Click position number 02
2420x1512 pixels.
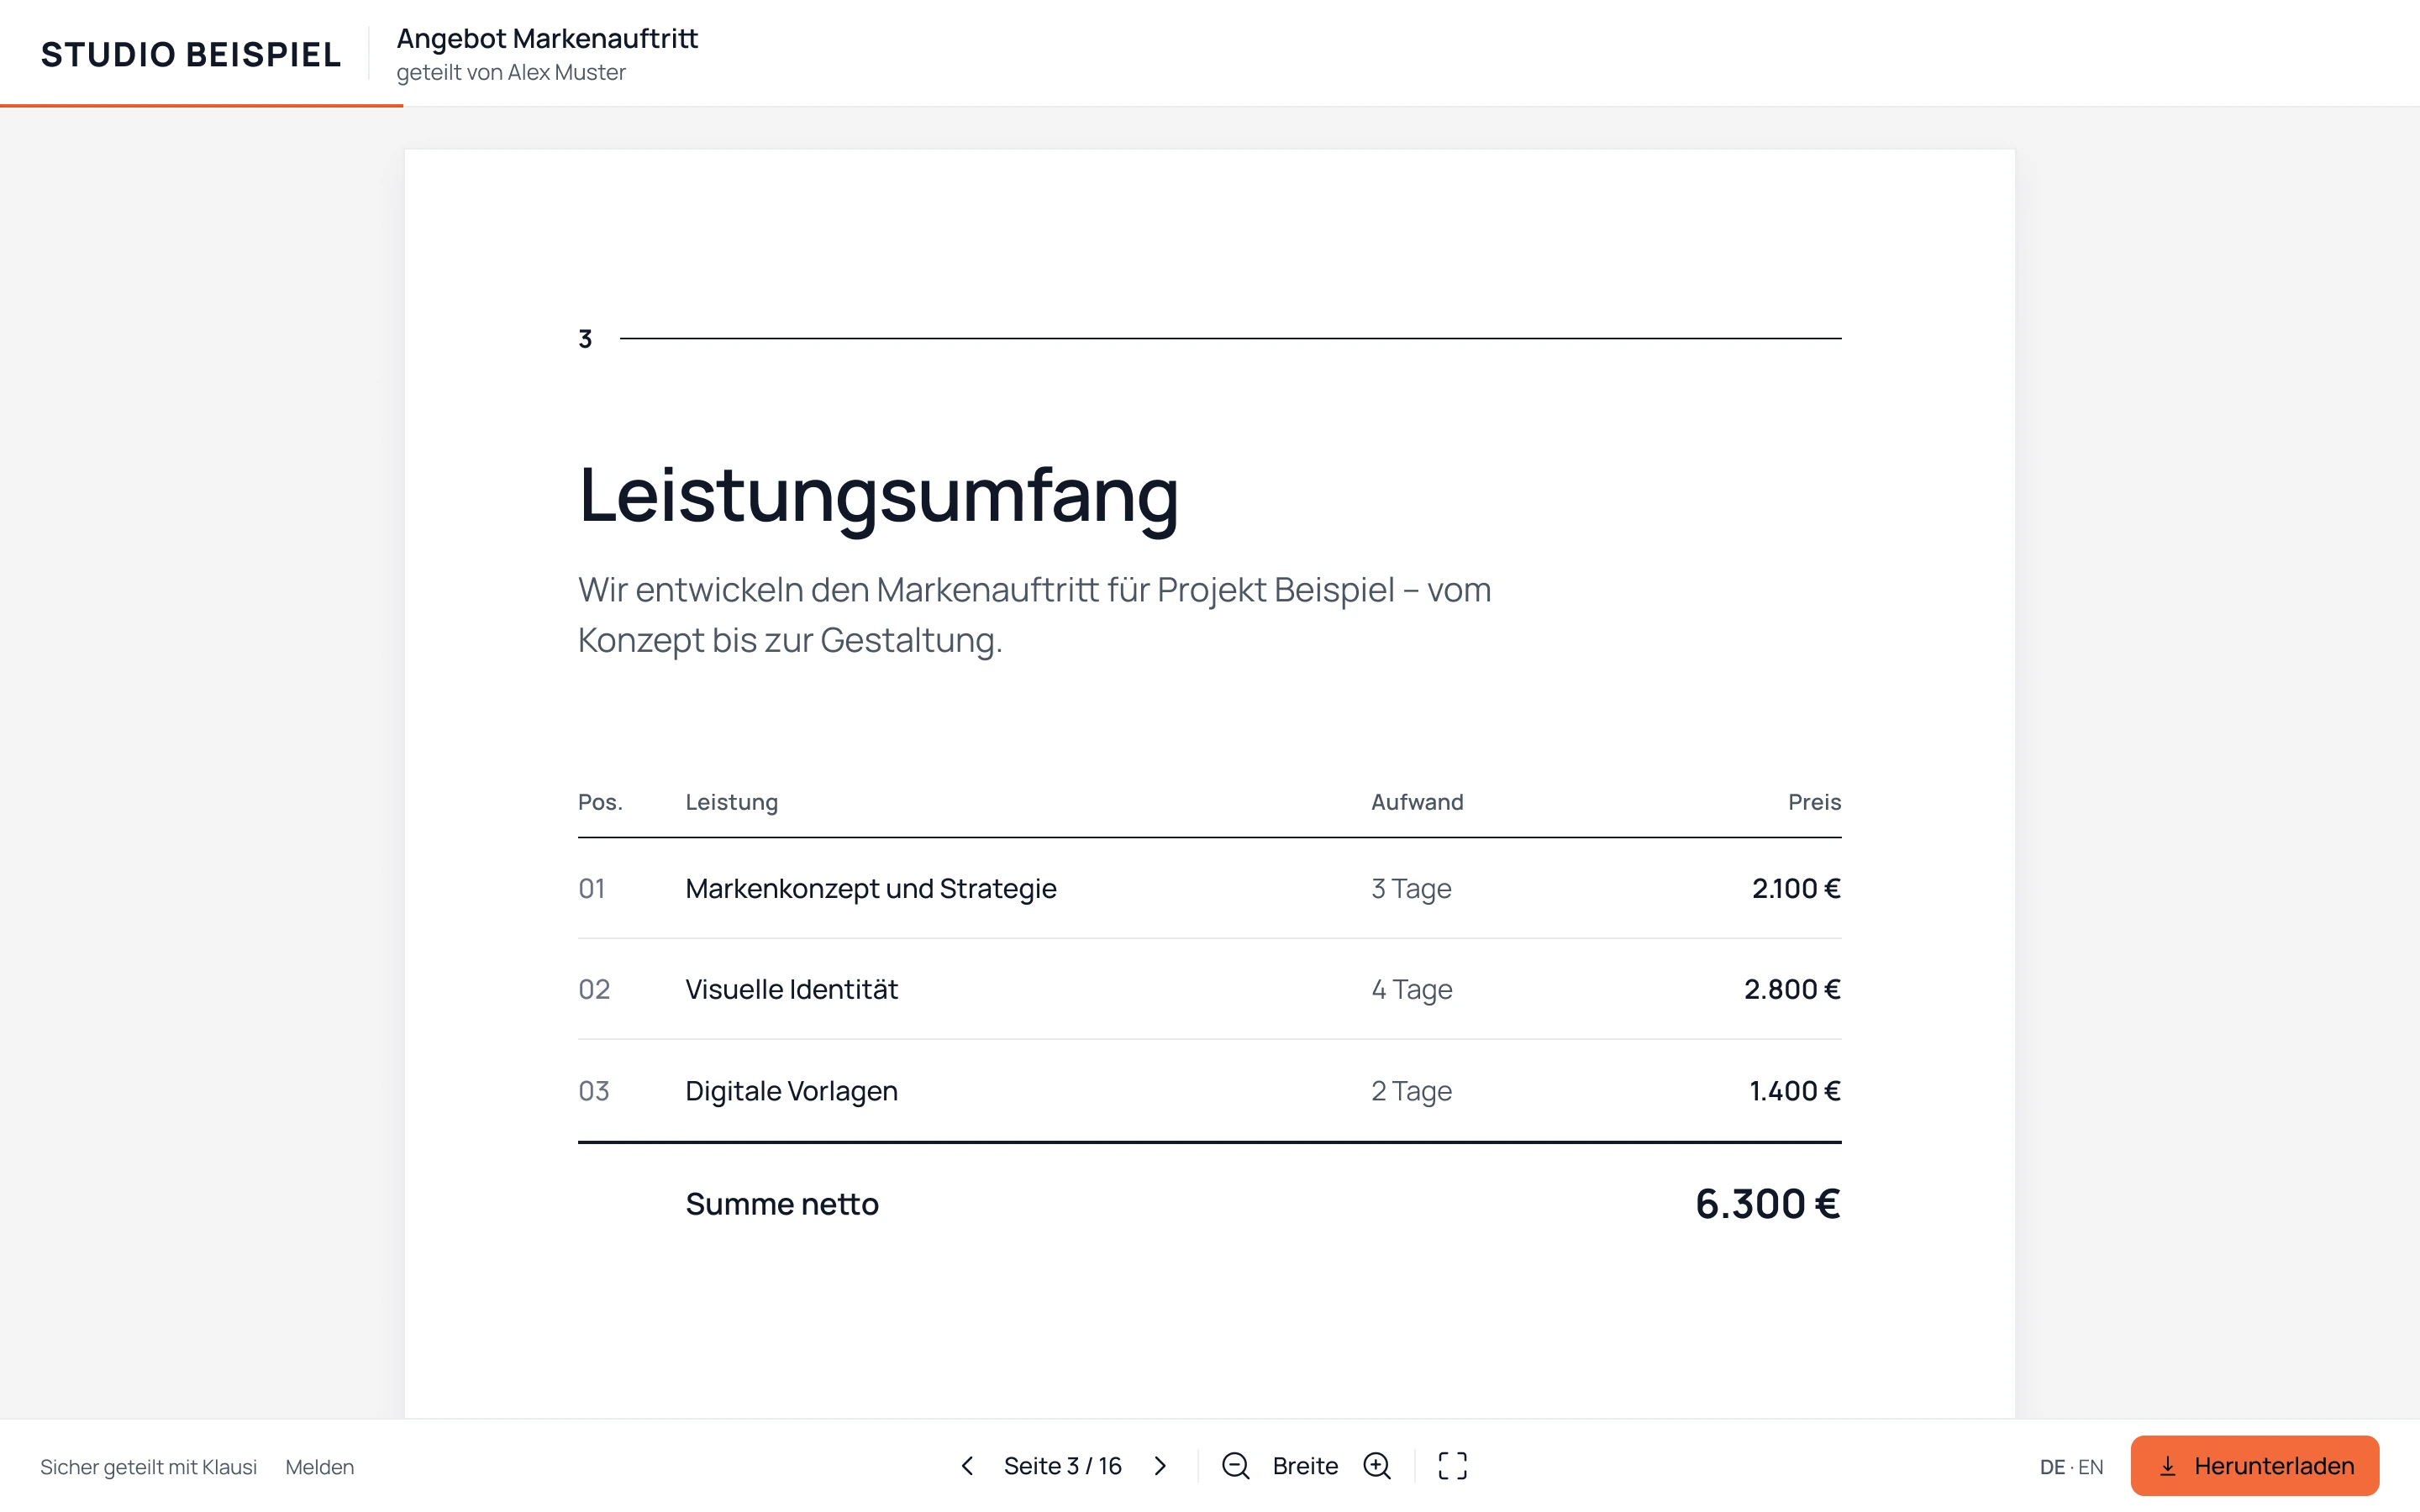coord(594,989)
